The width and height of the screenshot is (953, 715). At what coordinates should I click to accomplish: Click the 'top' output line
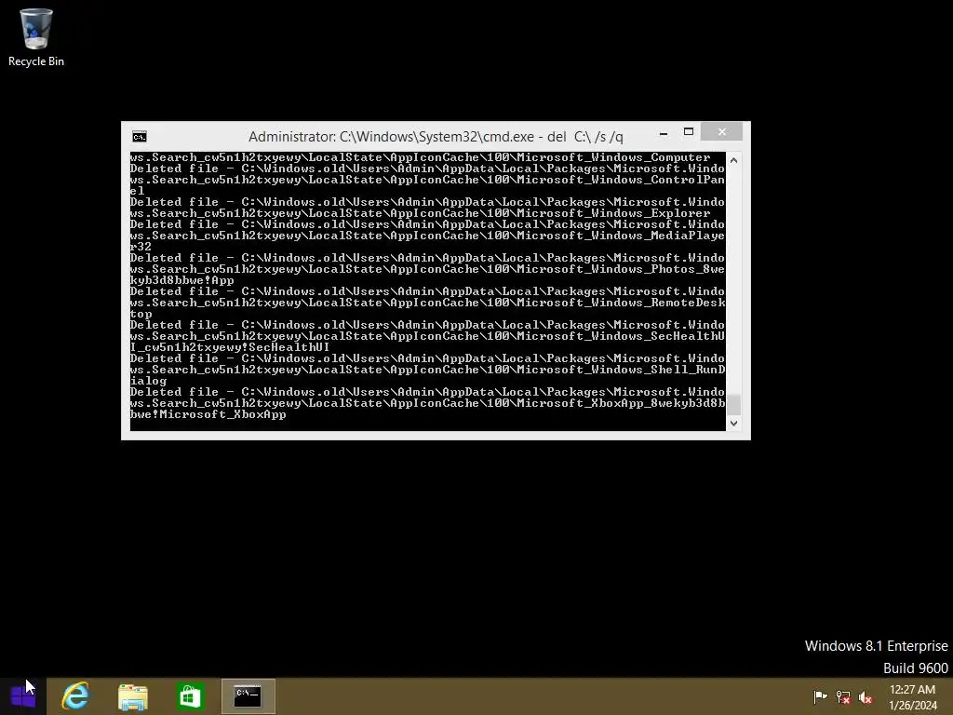point(141,314)
